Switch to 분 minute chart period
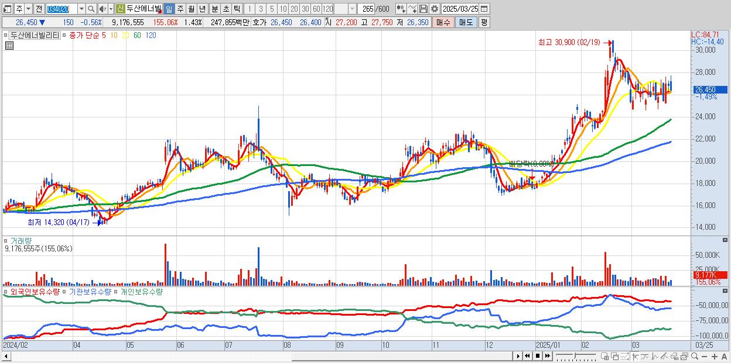731x363 pixels. (214, 9)
